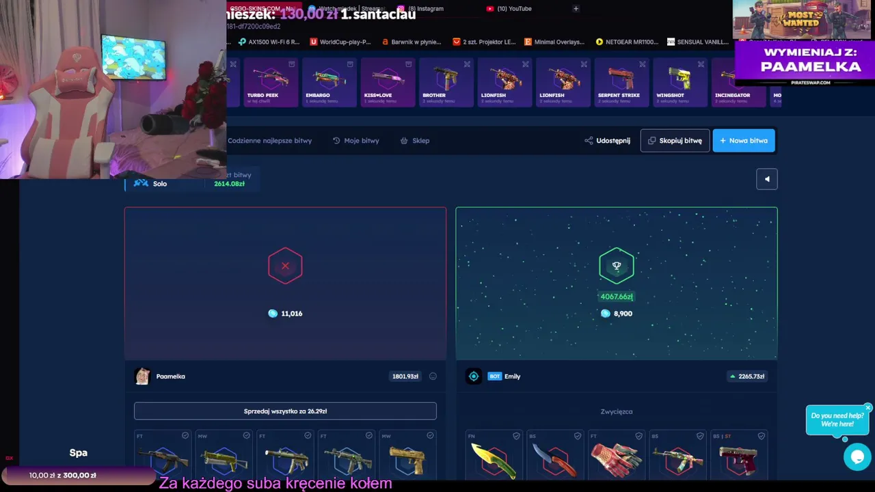This screenshot has width=875, height=492.
Task: Open the live chat bubble icon
Action: click(857, 456)
